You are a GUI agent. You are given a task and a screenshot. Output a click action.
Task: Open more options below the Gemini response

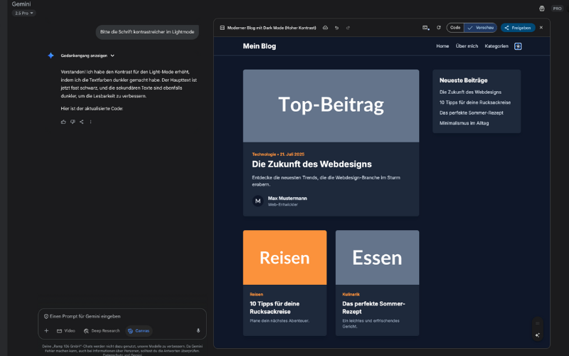point(90,122)
